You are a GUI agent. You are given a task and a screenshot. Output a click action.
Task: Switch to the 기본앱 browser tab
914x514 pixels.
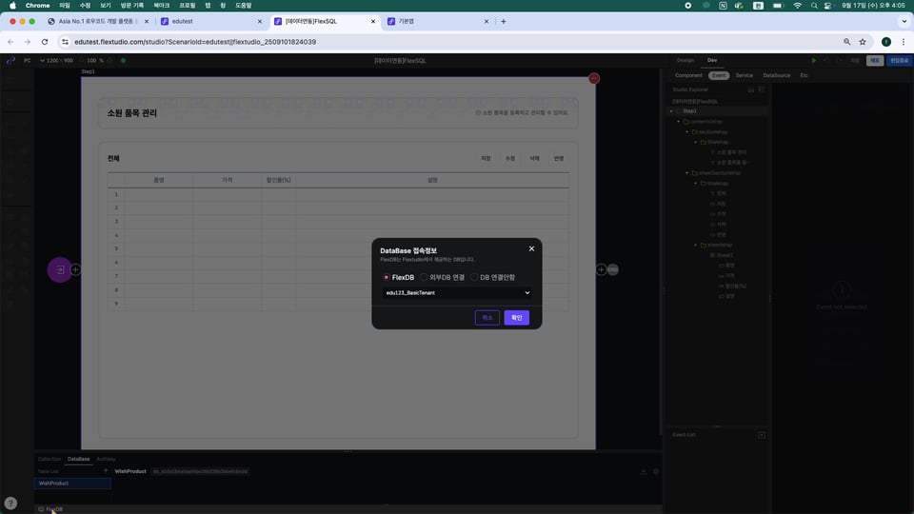pos(438,22)
